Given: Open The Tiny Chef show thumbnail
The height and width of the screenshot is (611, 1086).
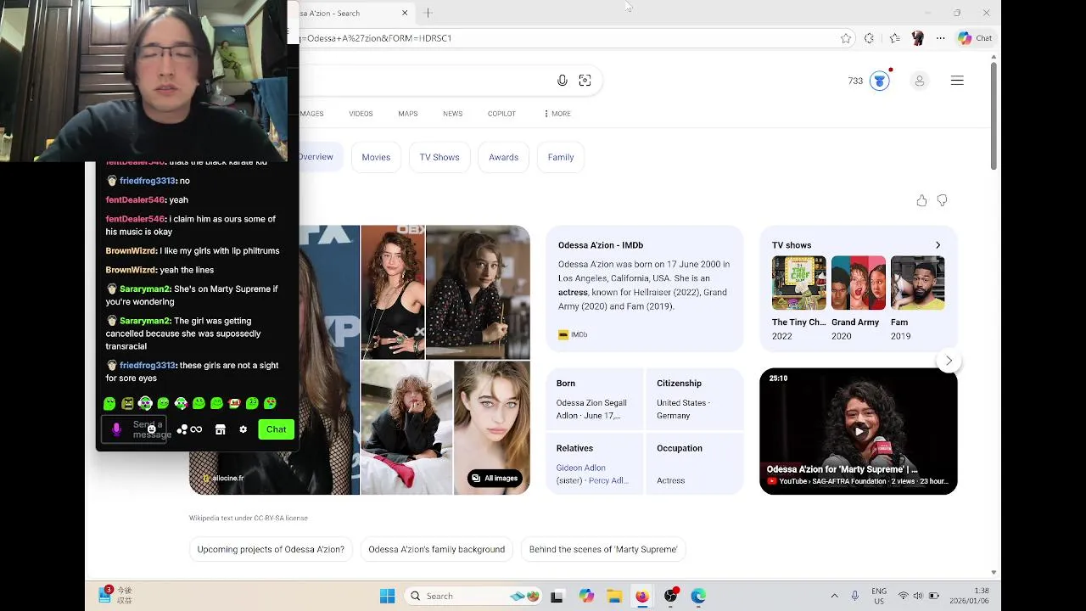Looking at the screenshot, I should tap(798, 283).
